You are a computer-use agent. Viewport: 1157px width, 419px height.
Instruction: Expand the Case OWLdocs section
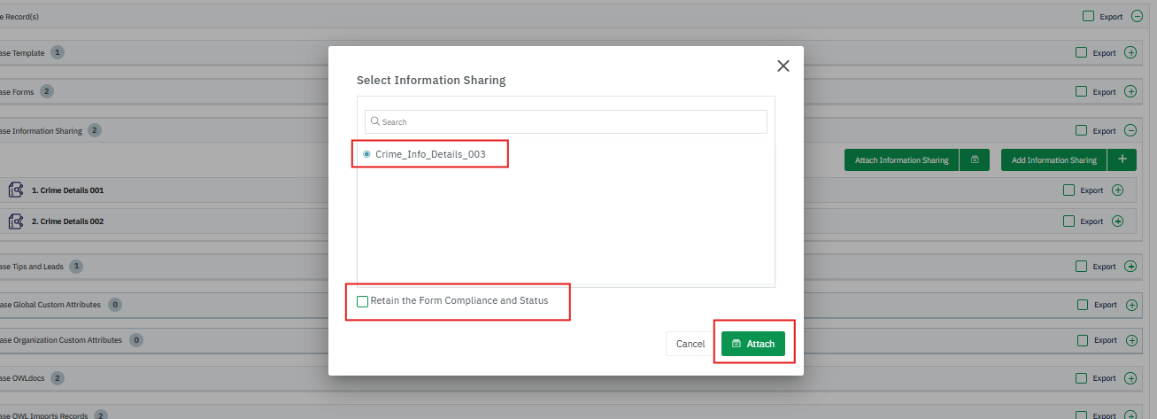point(1130,378)
